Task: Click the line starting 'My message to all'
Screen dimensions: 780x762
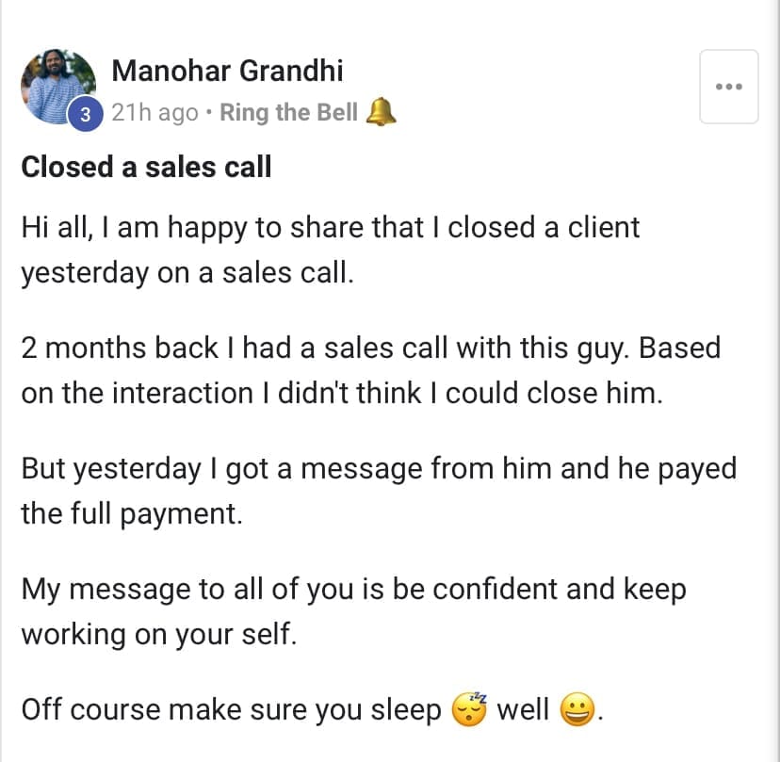Action: point(353,589)
